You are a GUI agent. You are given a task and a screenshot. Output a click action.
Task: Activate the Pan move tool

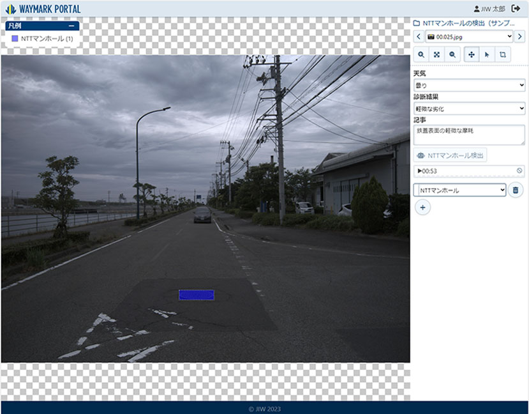click(471, 55)
